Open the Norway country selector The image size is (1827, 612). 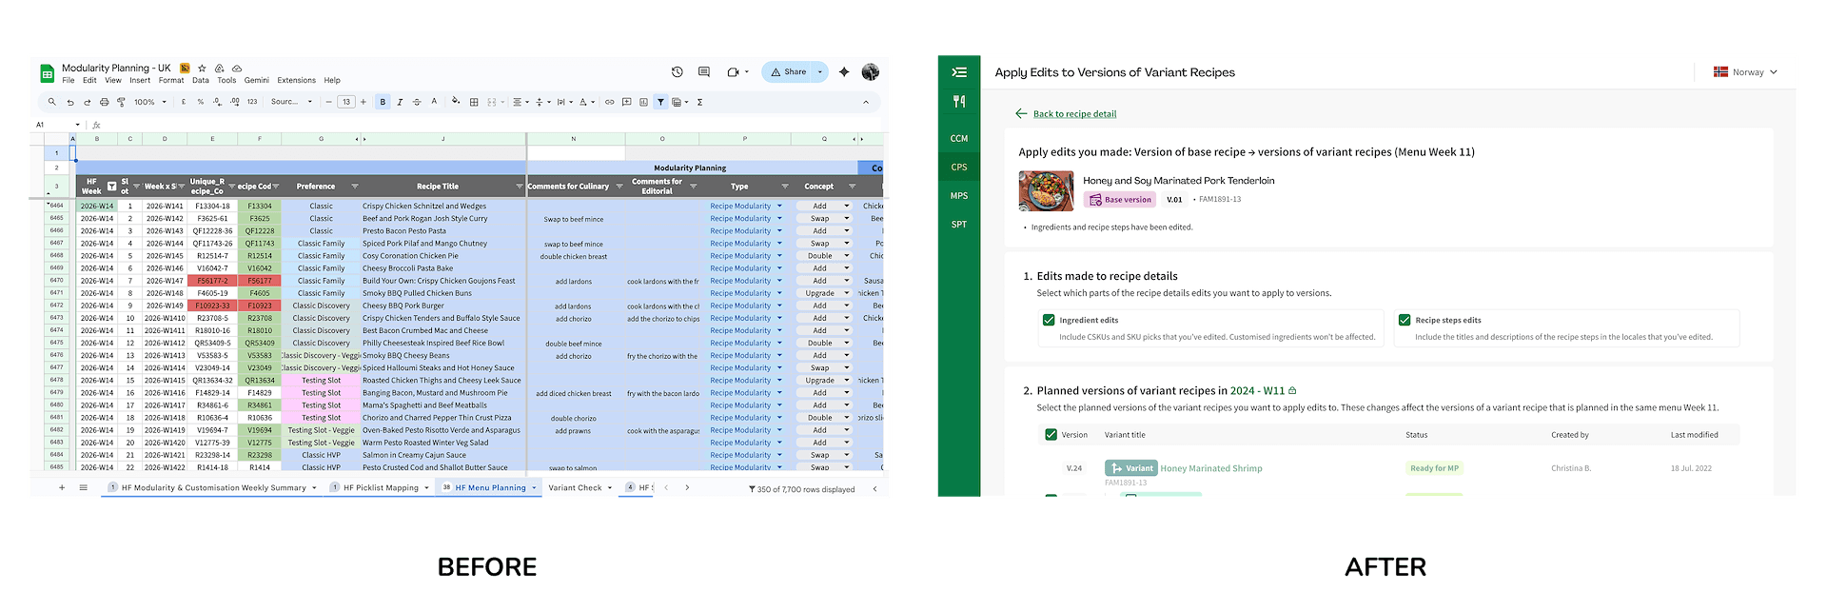[x=1746, y=72]
